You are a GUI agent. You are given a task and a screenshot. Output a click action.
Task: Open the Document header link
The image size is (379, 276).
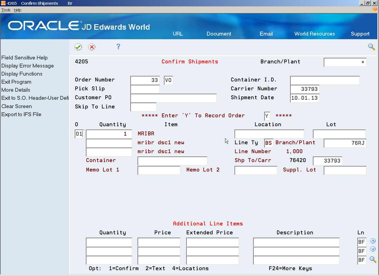[219, 34]
